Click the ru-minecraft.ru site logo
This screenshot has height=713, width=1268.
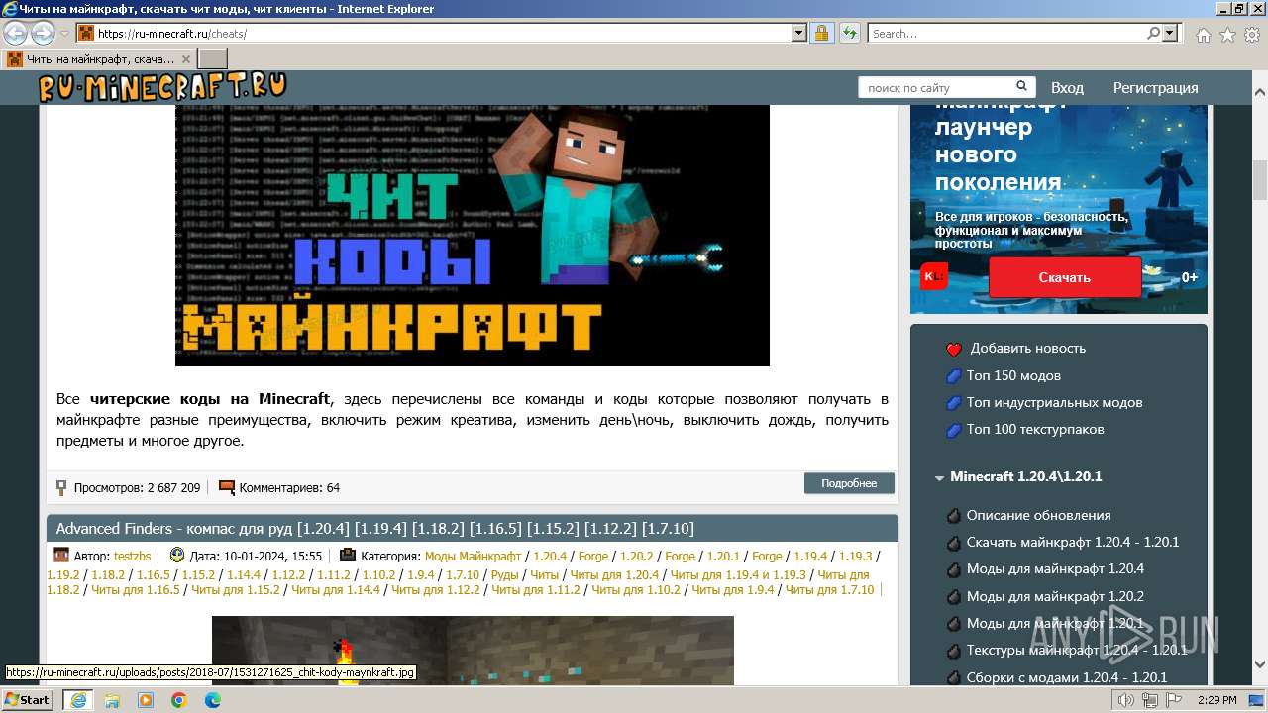click(163, 87)
